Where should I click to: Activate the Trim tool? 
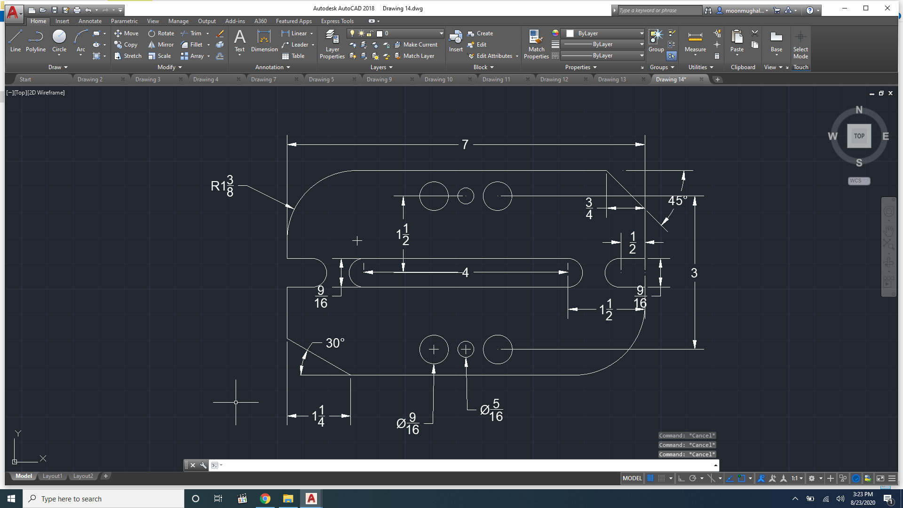[x=191, y=33]
